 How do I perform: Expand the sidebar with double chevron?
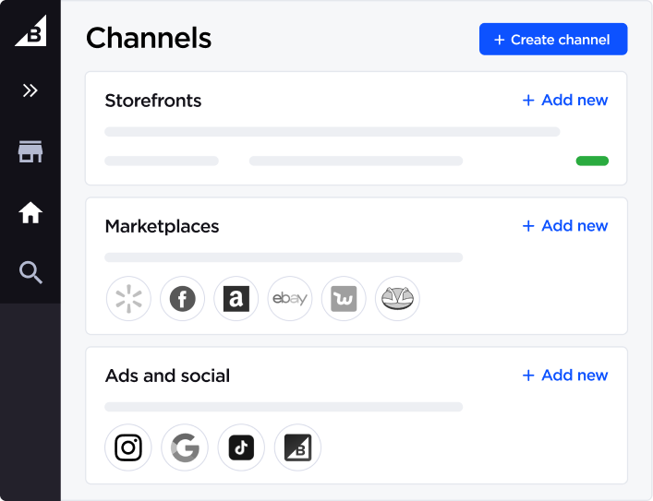click(30, 90)
